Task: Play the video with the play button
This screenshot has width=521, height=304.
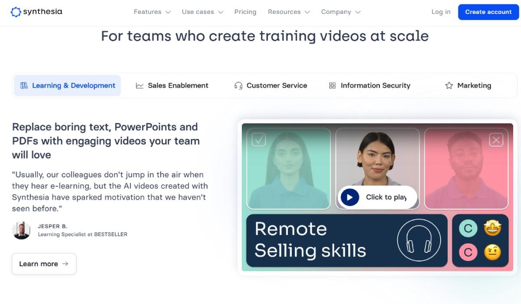Action: 350,197
